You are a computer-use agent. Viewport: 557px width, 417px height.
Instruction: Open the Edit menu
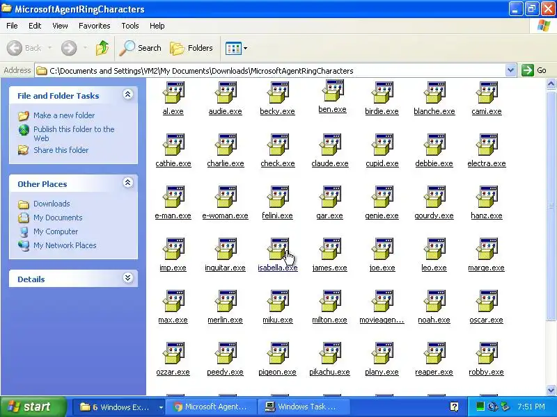click(x=35, y=26)
